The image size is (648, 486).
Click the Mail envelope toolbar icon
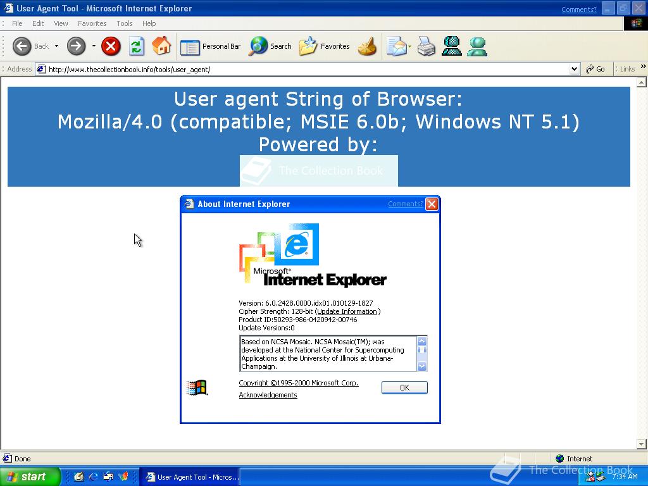point(396,46)
